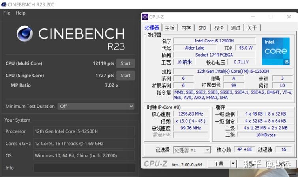Click the Processor field showing i5-12500H
The height and width of the screenshot is (177, 298).
click(84, 131)
